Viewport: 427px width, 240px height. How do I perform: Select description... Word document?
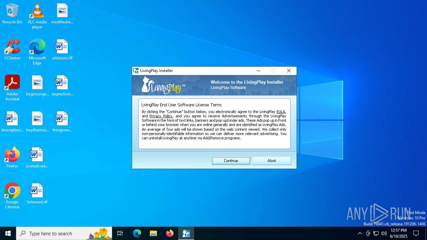(x=12, y=122)
